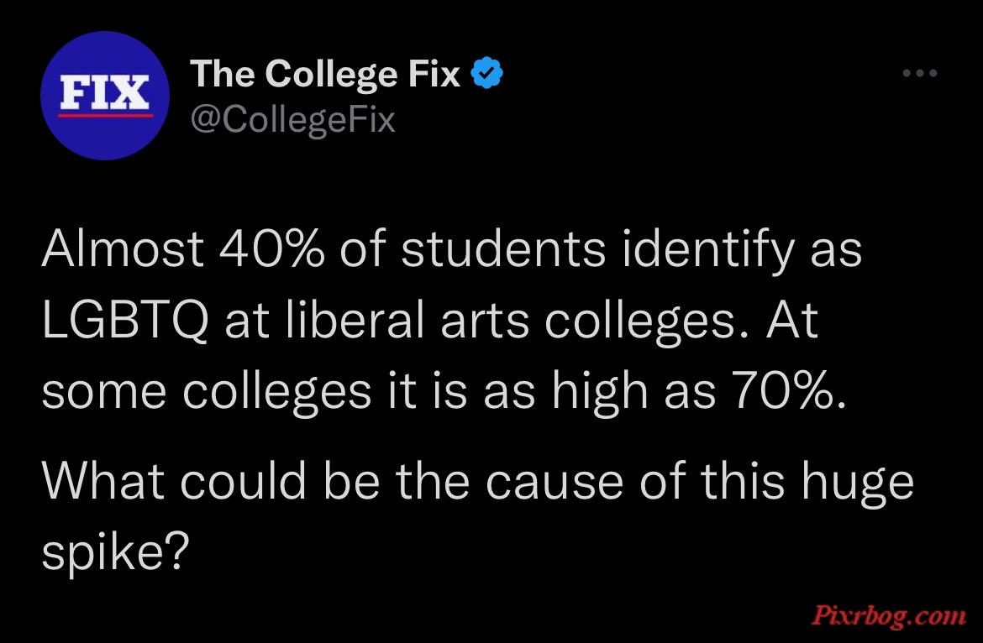The width and height of the screenshot is (983, 643).
Task: Click the question paragraph starting 'What could'
Action: 478,516
